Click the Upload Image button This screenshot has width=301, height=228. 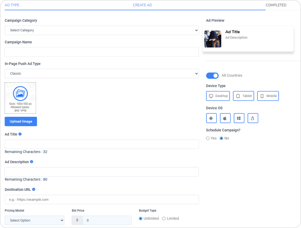pos(21,121)
